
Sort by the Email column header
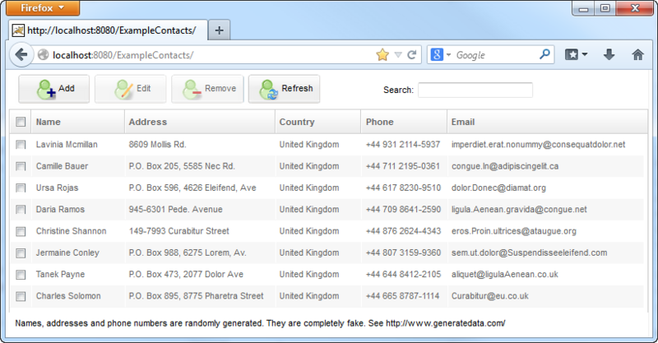(547, 122)
